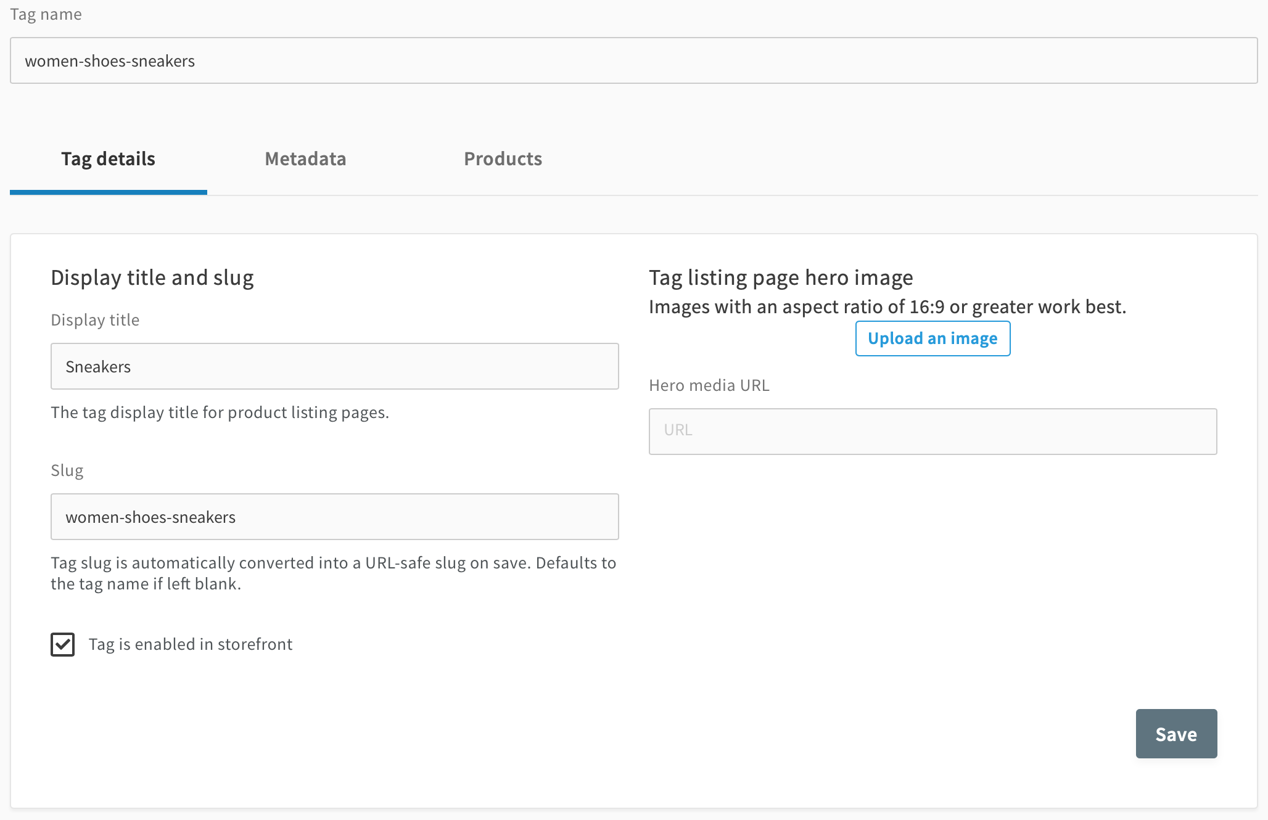Click the 'Display title and slug' heading

[x=152, y=277]
